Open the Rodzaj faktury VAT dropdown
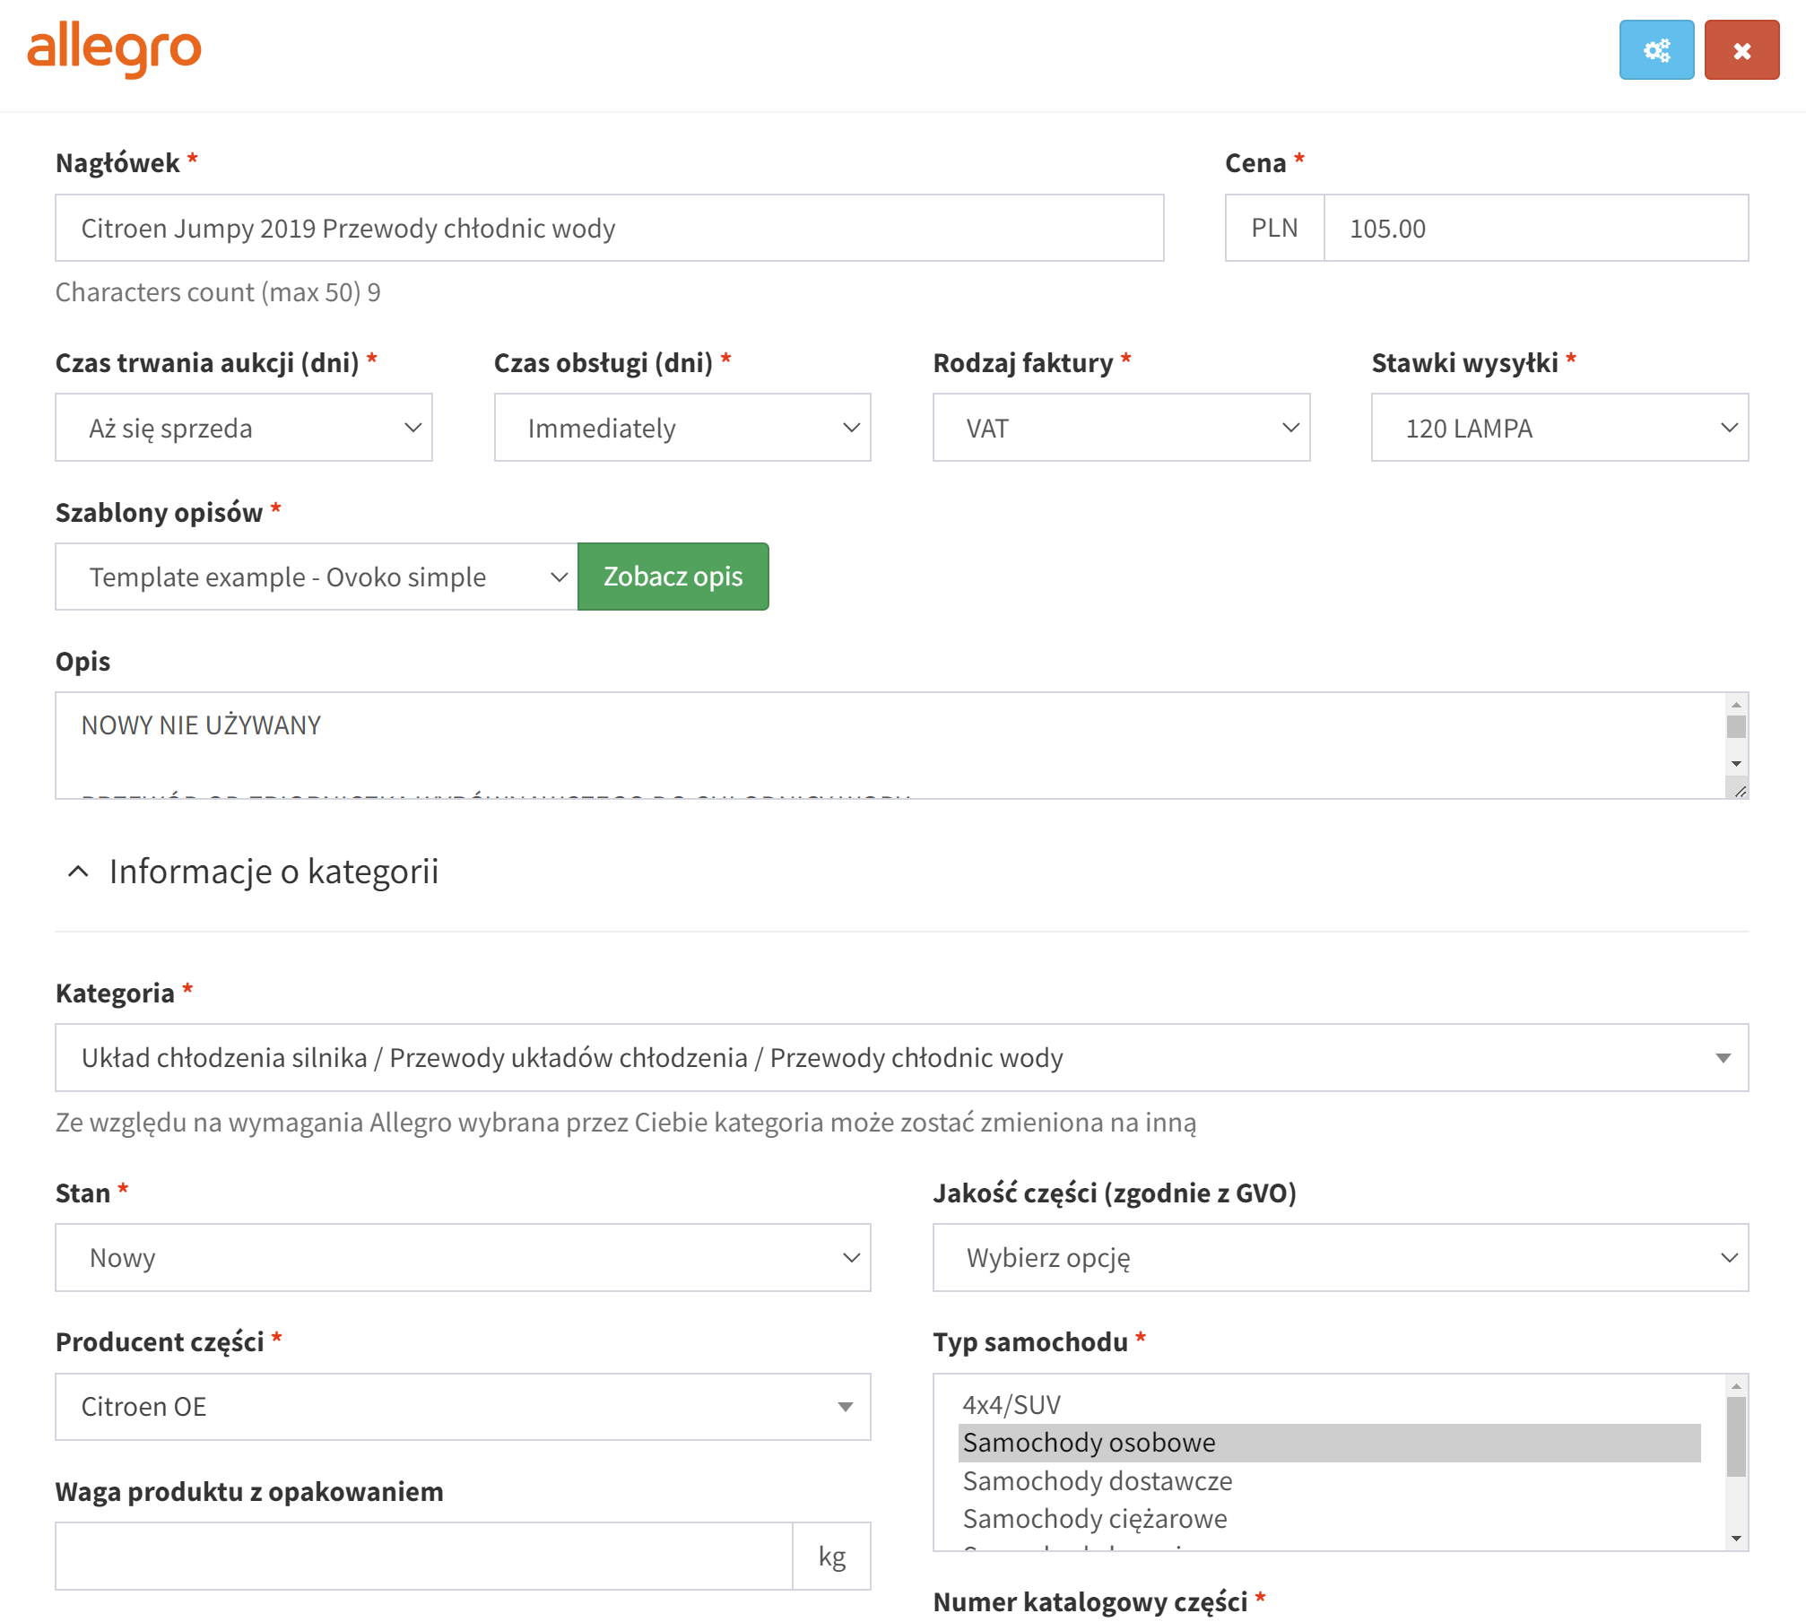 1120,428
